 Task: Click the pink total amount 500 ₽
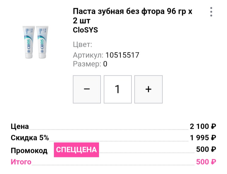206,162
